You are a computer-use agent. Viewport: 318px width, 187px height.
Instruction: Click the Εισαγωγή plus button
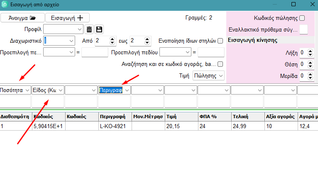(x=67, y=18)
